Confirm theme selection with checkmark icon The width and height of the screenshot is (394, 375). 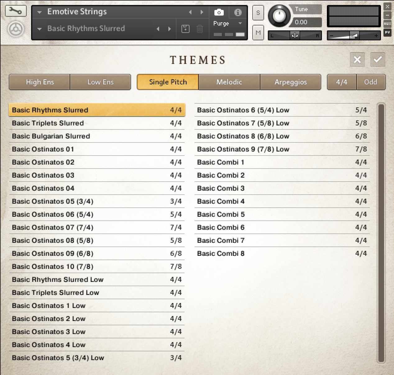378,59
